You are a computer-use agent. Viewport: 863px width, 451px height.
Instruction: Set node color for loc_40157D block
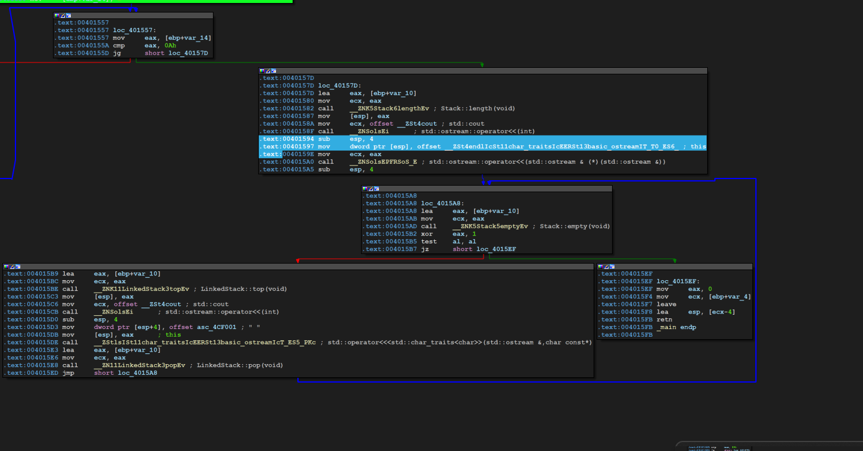pos(262,71)
